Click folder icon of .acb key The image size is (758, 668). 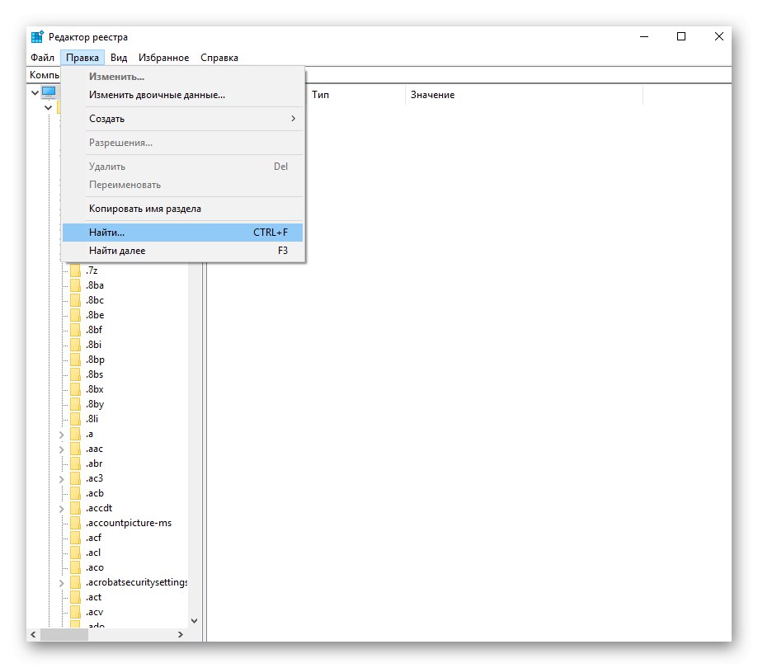(75, 493)
